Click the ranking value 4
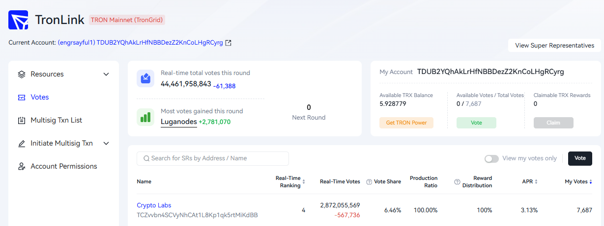The width and height of the screenshot is (604, 226). coord(303,210)
